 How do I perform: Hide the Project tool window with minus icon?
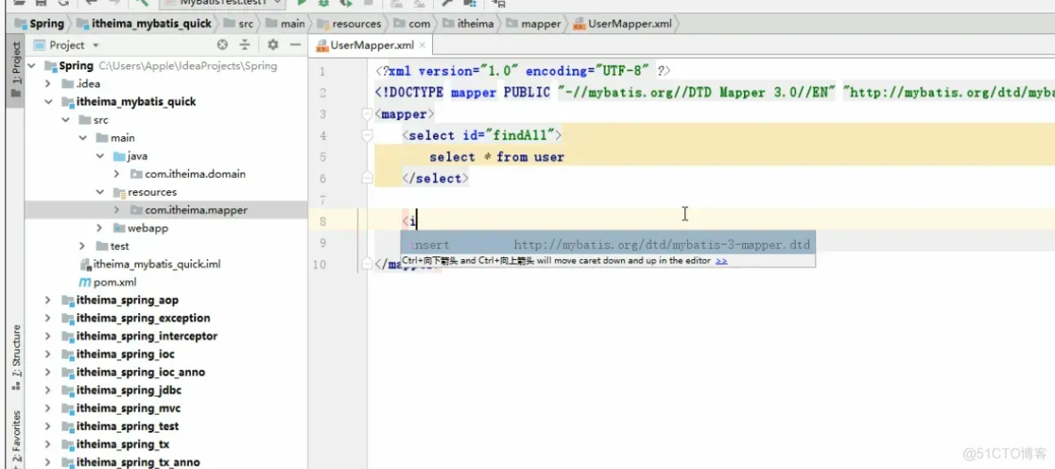(x=295, y=45)
